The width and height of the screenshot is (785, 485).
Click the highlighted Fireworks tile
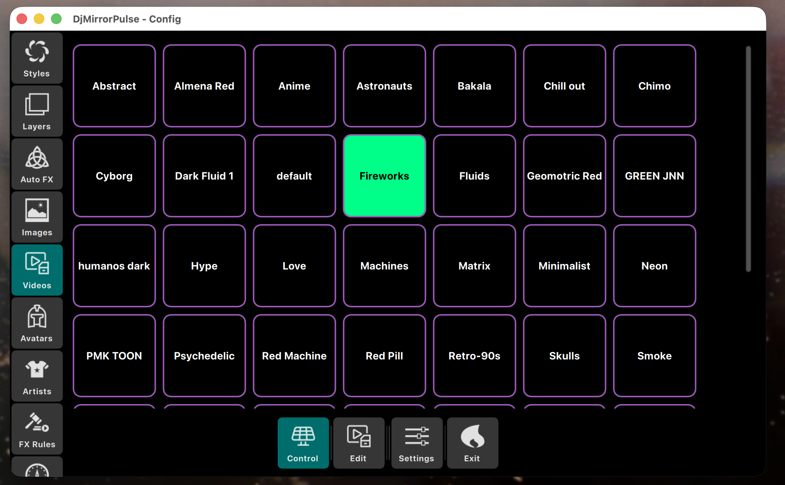(x=385, y=176)
